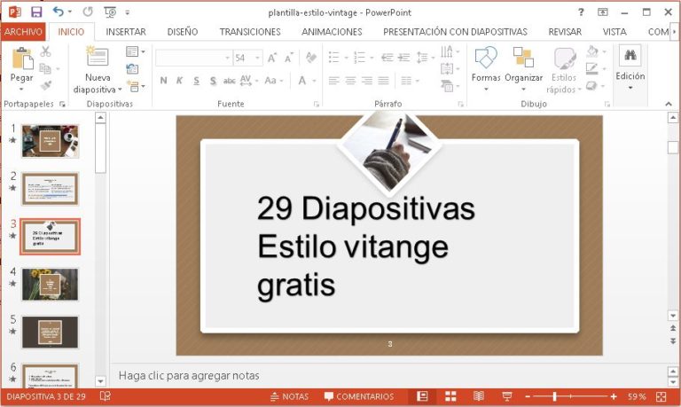
Task: Switch to the INSERTAR tab
Action: click(126, 32)
